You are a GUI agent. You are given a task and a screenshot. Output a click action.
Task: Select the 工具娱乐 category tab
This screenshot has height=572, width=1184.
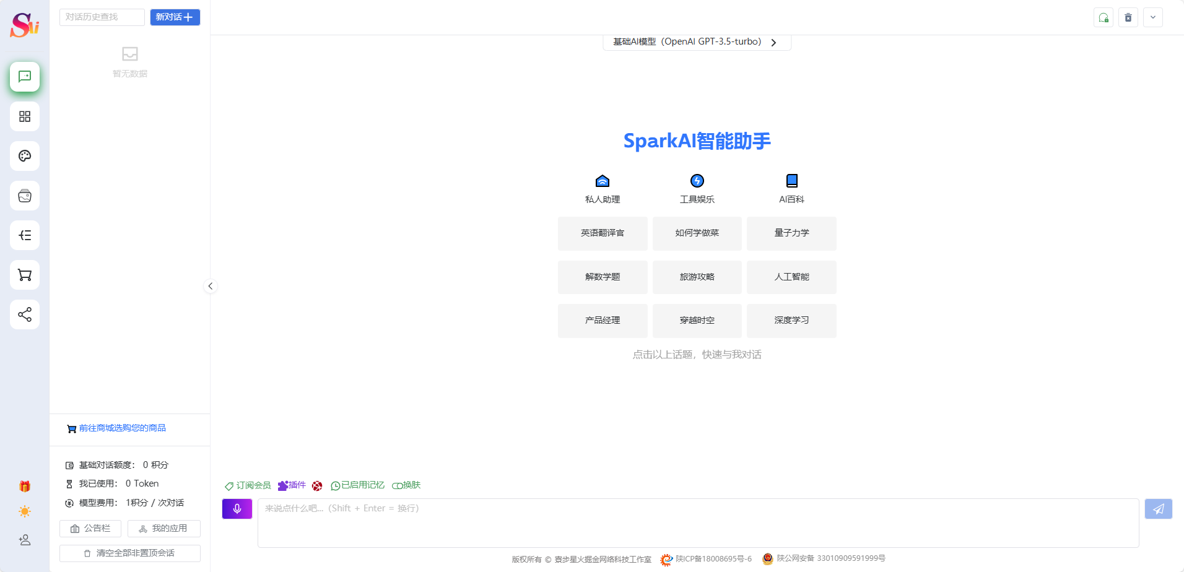pos(697,189)
